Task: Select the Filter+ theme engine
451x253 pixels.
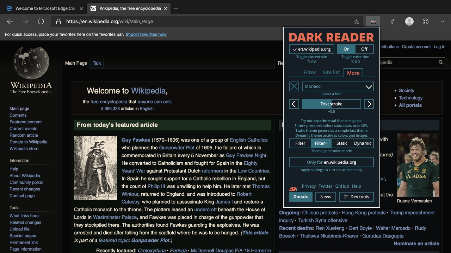Action: coord(321,143)
